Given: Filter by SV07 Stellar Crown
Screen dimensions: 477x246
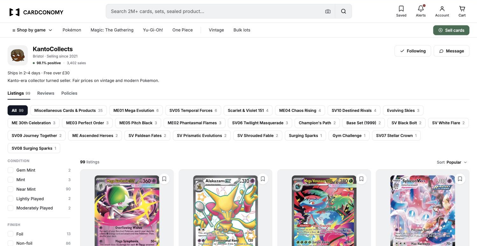Looking at the screenshot, I should (x=396, y=135).
